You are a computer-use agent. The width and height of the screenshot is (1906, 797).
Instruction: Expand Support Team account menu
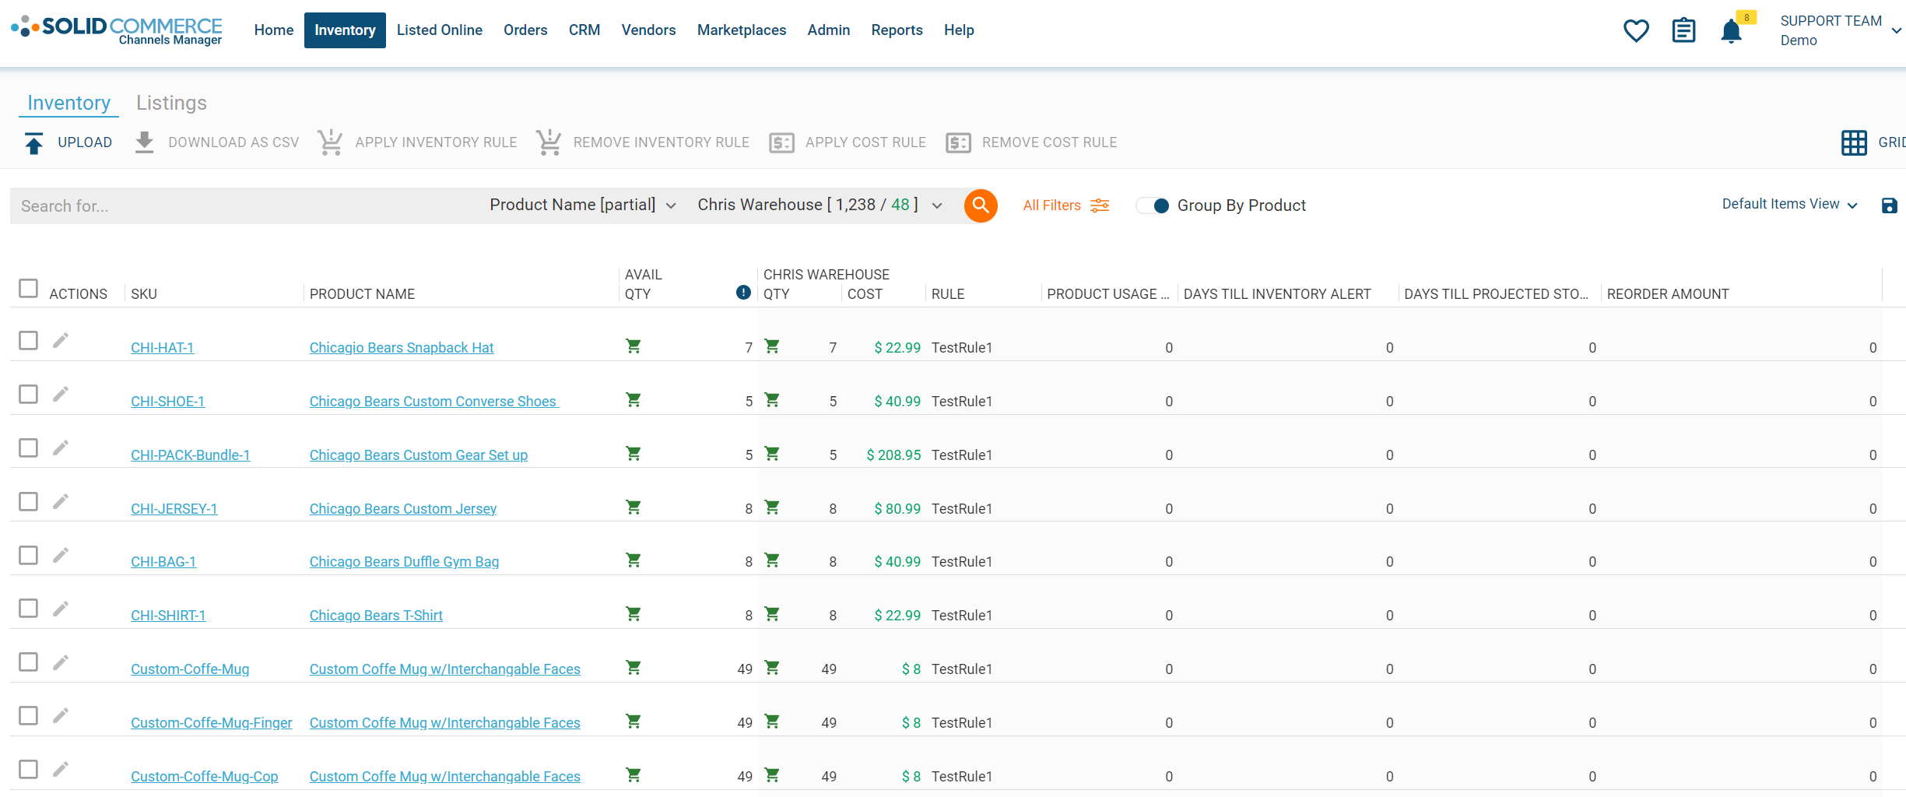1840,30
